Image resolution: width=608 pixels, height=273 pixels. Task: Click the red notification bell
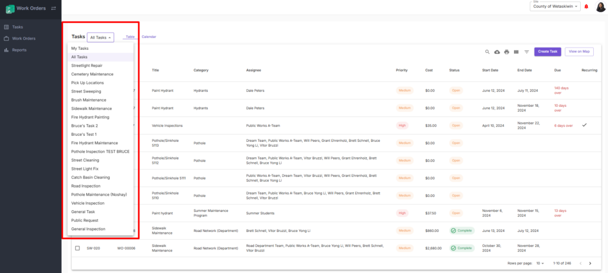(587, 7)
